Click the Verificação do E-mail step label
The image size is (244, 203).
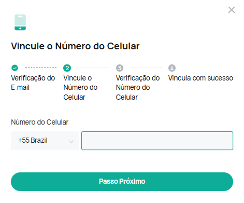coord(33,83)
